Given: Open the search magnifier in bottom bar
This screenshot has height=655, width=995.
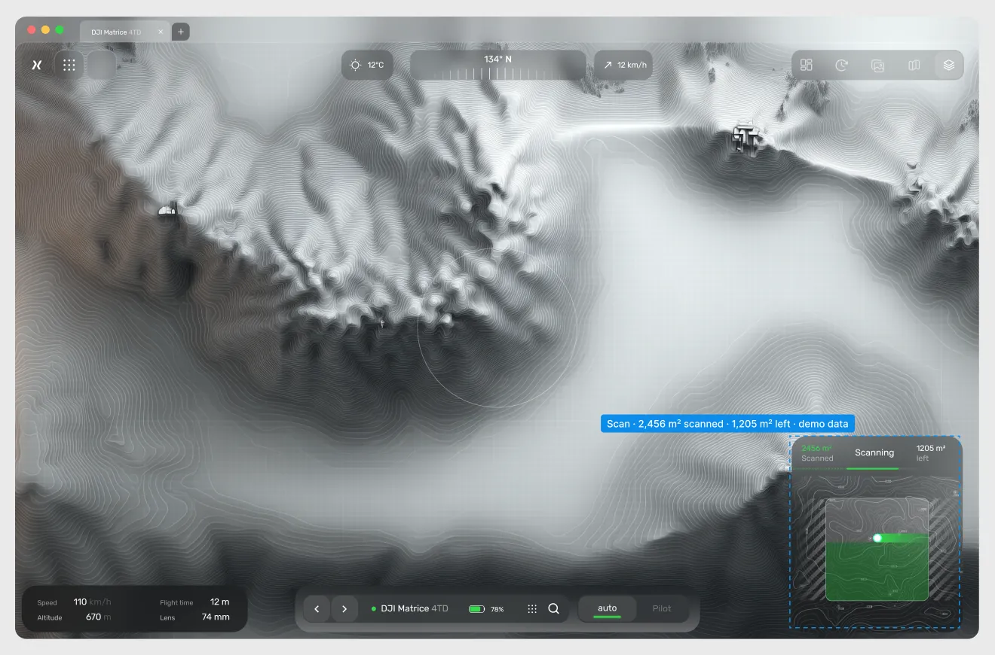Looking at the screenshot, I should click(x=553, y=608).
